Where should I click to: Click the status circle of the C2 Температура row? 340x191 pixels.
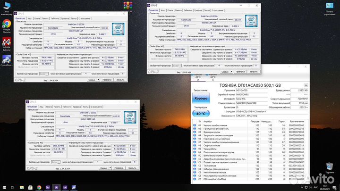tap(195, 166)
